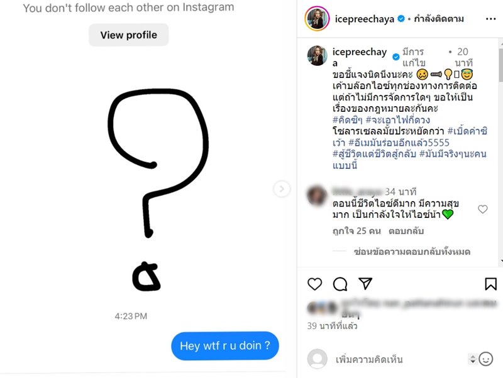Open comments via the speech bubble icon
Screen dimensions: 503x378
pos(340,284)
